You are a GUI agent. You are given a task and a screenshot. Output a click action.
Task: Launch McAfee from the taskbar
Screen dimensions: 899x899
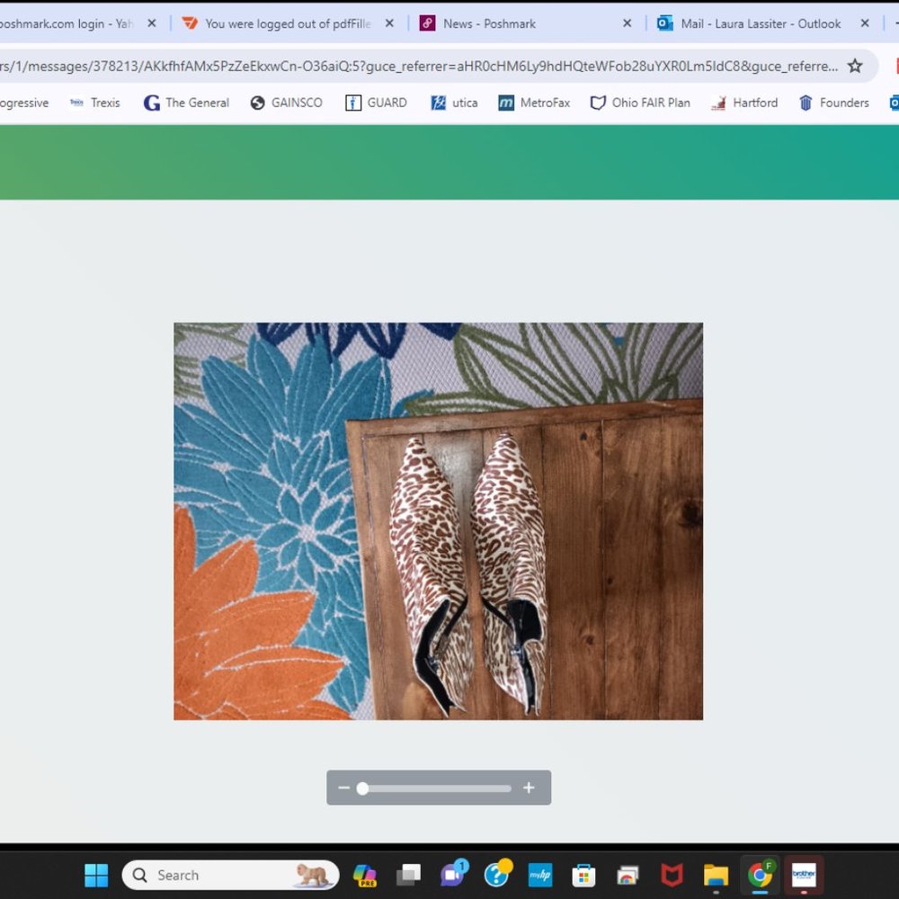pyautogui.click(x=672, y=875)
